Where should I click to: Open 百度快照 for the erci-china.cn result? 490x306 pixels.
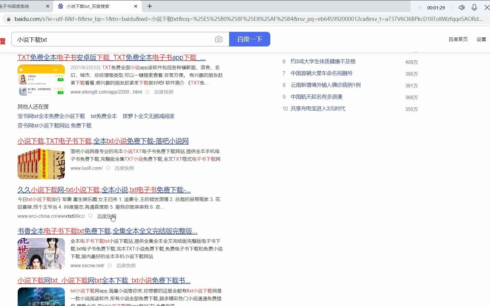tap(107, 216)
